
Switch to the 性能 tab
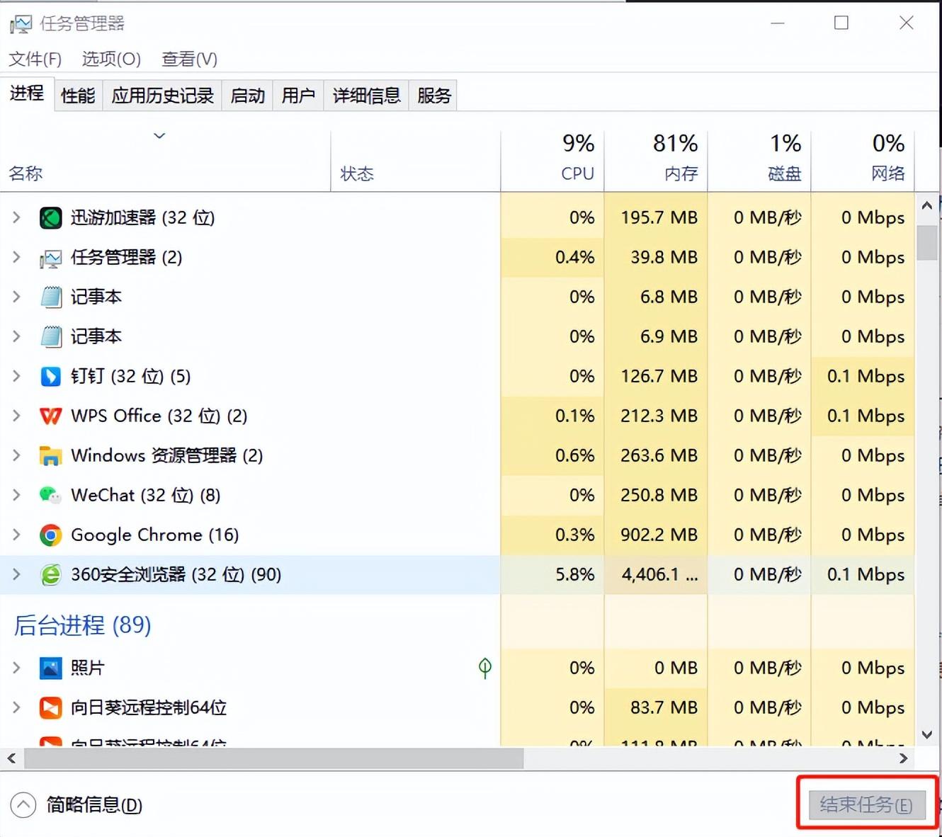pyautogui.click(x=78, y=96)
